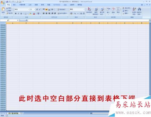Open Sort and Filter funnel icon
Image resolution: width=151 pixels, height=117 pixels.
point(134,9)
